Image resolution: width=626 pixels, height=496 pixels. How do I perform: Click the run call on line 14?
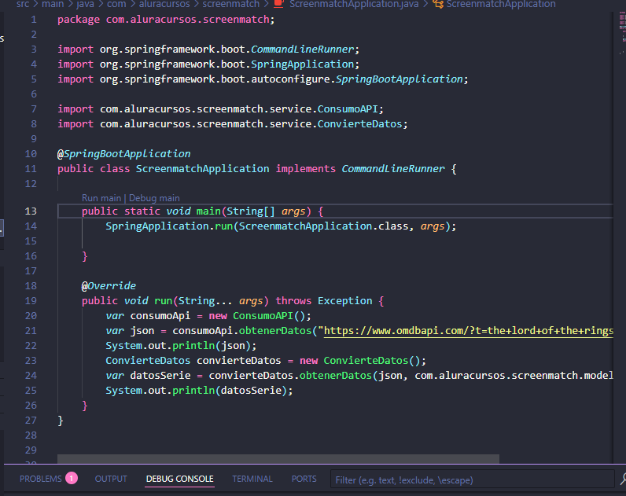(223, 226)
